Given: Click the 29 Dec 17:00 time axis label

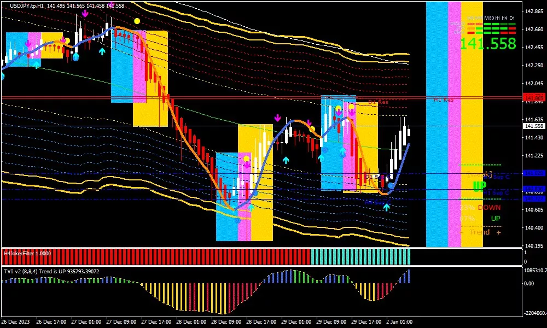Looking at the screenshot, I should tap(366, 322).
